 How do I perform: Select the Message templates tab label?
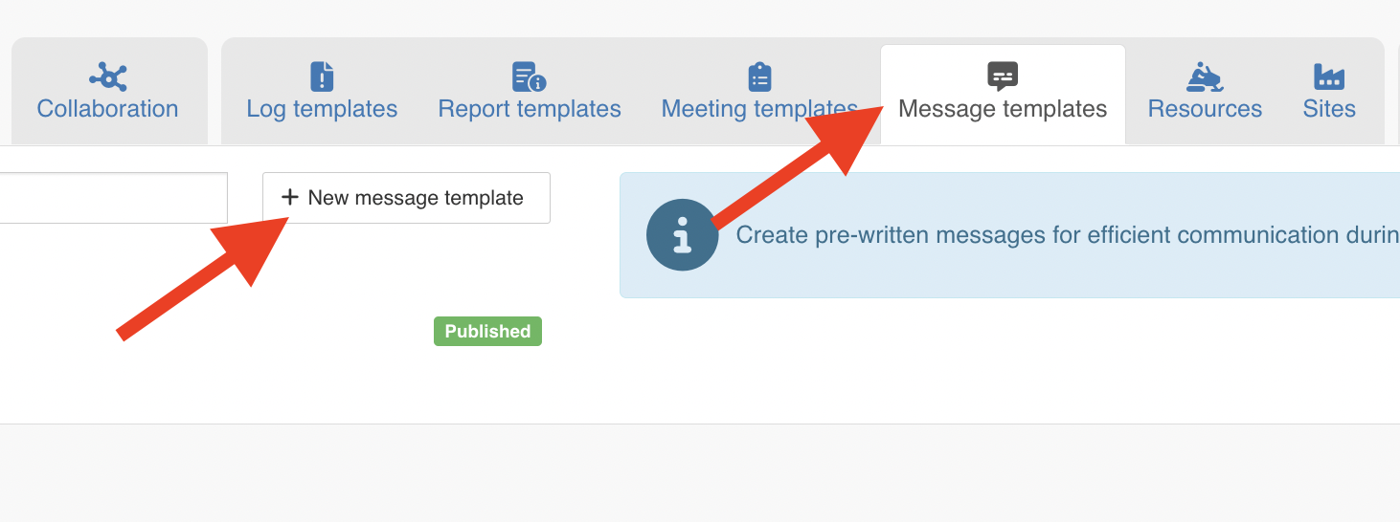[x=1003, y=109]
